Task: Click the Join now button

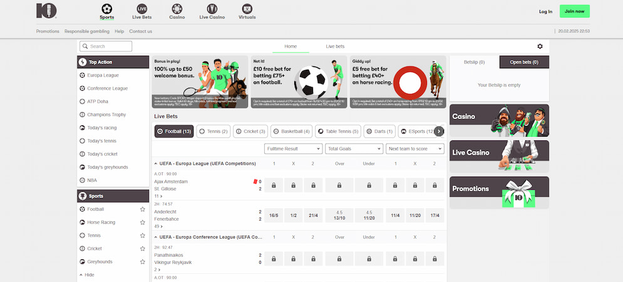Action: coord(575,11)
